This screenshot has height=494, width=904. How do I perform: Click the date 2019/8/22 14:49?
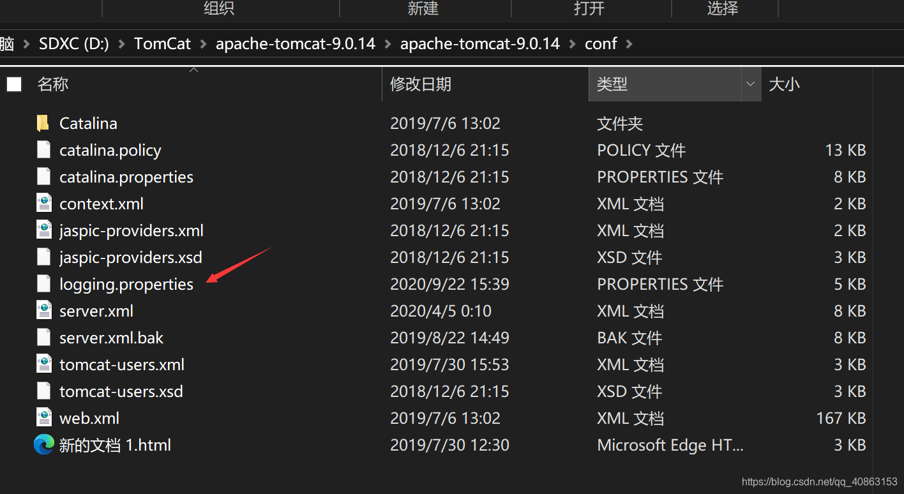click(x=450, y=338)
